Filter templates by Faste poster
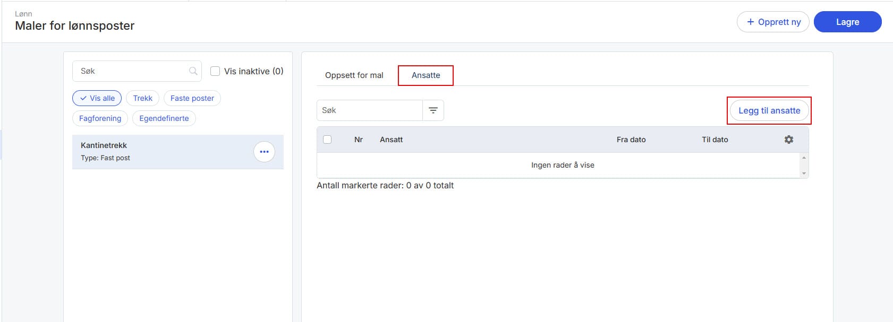Image resolution: width=893 pixels, height=322 pixels. [192, 98]
